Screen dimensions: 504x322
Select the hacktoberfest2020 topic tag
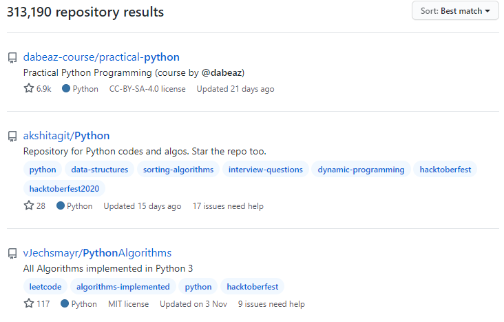tap(64, 189)
